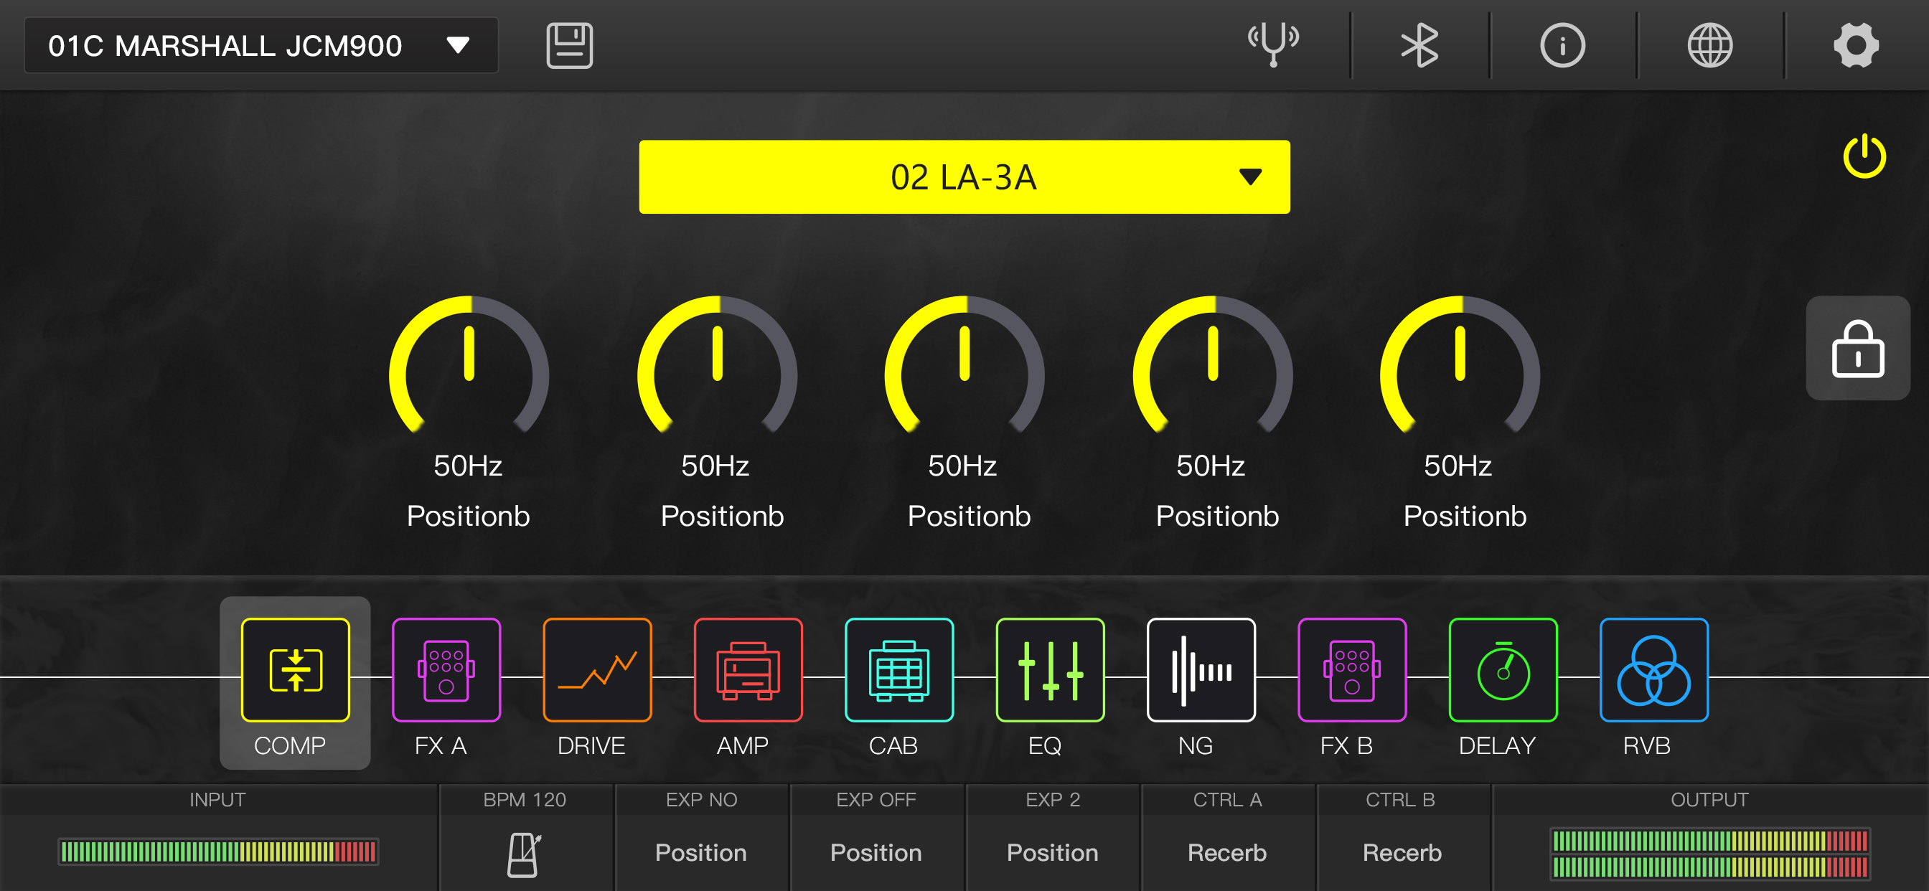Toggle the yellow effect power button
1929x891 pixels.
tap(1864, 156)
